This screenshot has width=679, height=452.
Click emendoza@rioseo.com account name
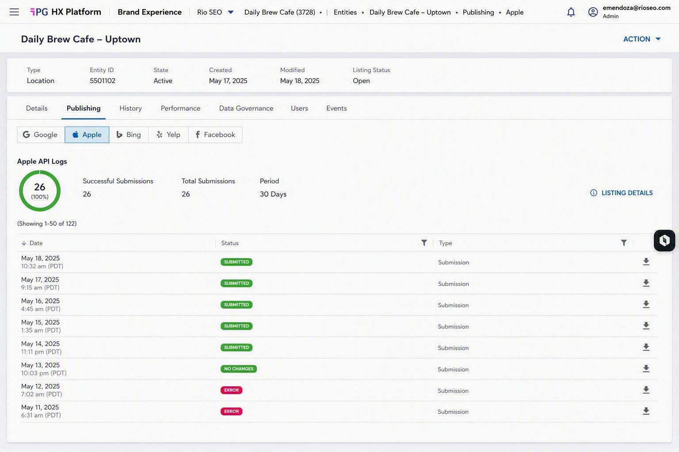coord(637,8)
